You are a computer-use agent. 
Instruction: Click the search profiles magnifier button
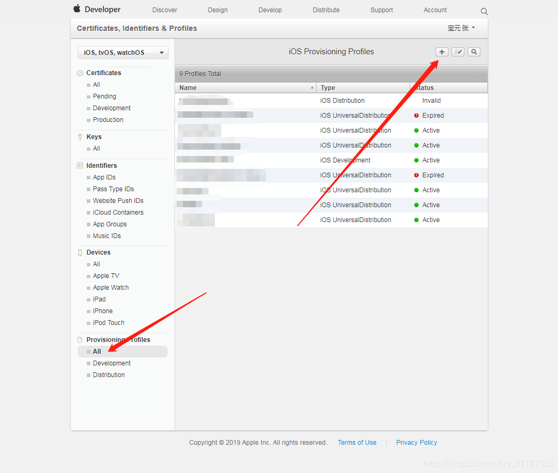click(473, 52)
